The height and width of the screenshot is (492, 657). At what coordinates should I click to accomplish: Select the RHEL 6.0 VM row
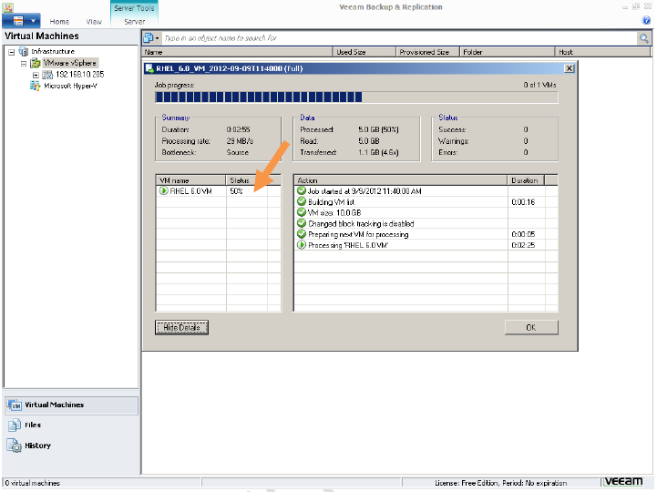point(218,191)
